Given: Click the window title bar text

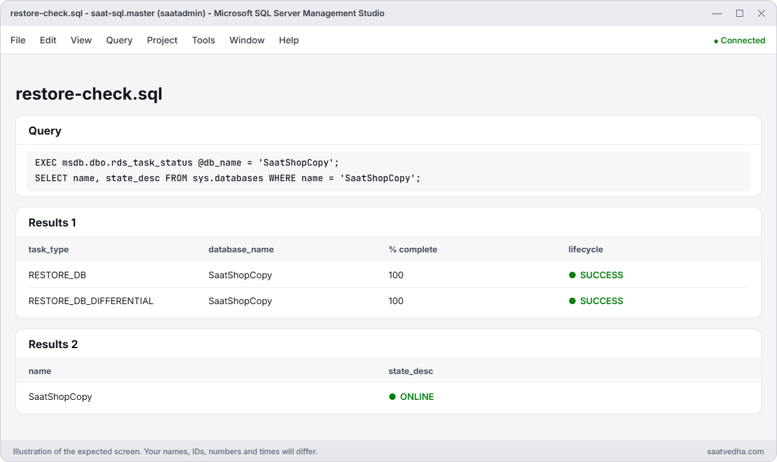Looking at the screenshot, I should coord(197,13).
